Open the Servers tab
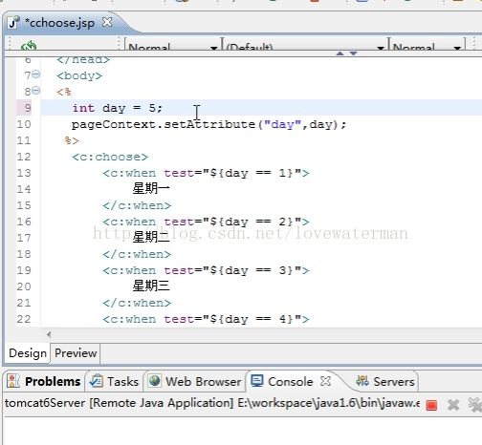 [384, 381]
